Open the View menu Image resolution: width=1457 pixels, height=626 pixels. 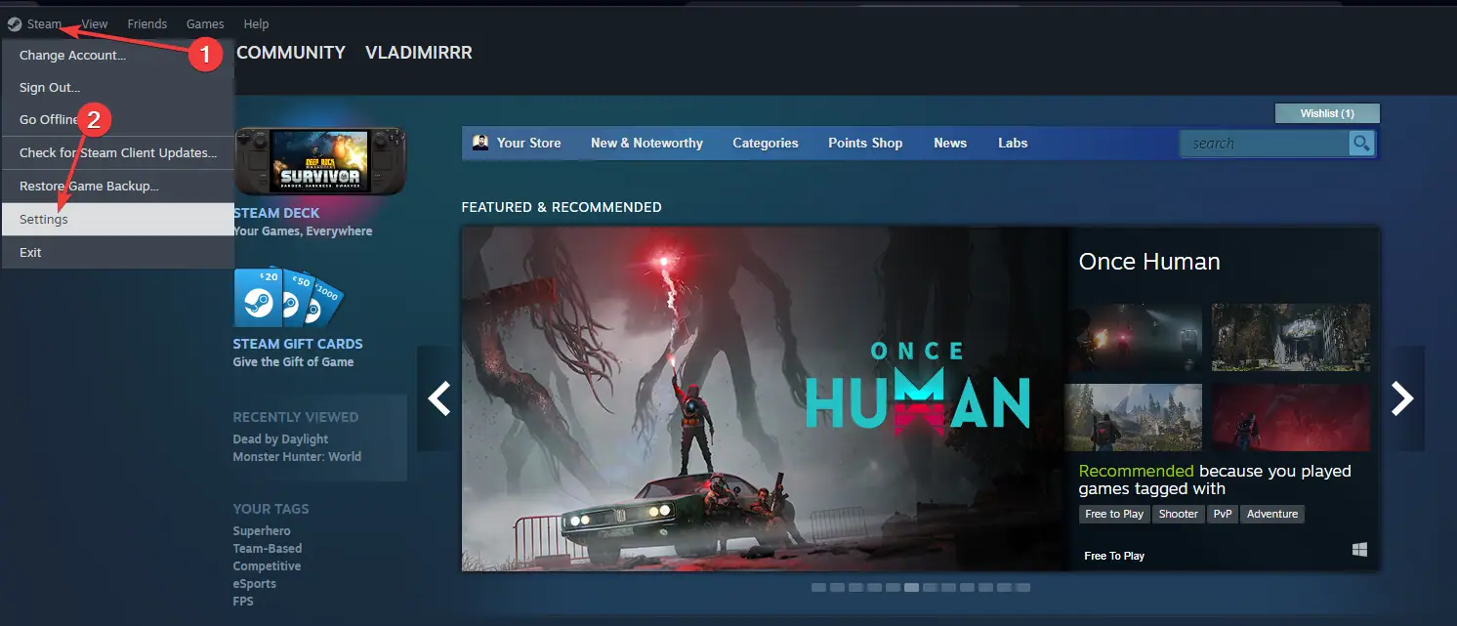(95, 23)
